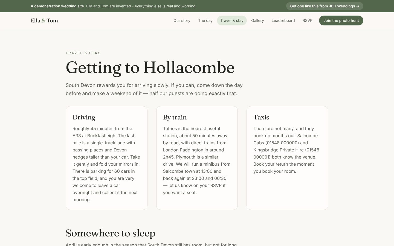Click the Driving paragraph starting 'Roughly 45 minutes'

pos(106,164)
